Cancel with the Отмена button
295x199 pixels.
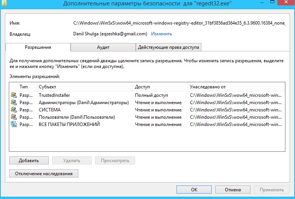(x=233, y=189)
